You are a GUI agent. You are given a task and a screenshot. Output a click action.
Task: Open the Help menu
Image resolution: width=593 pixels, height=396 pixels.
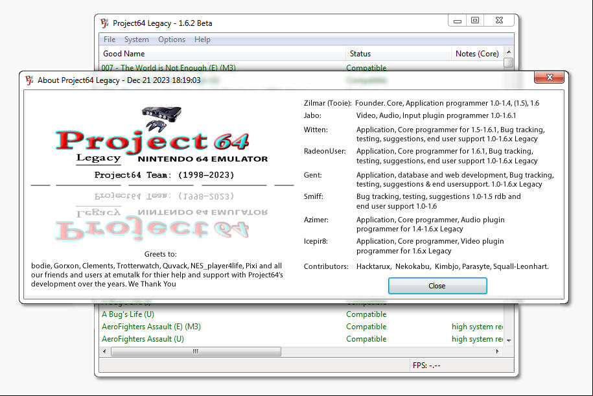click(x=202, y=40)
